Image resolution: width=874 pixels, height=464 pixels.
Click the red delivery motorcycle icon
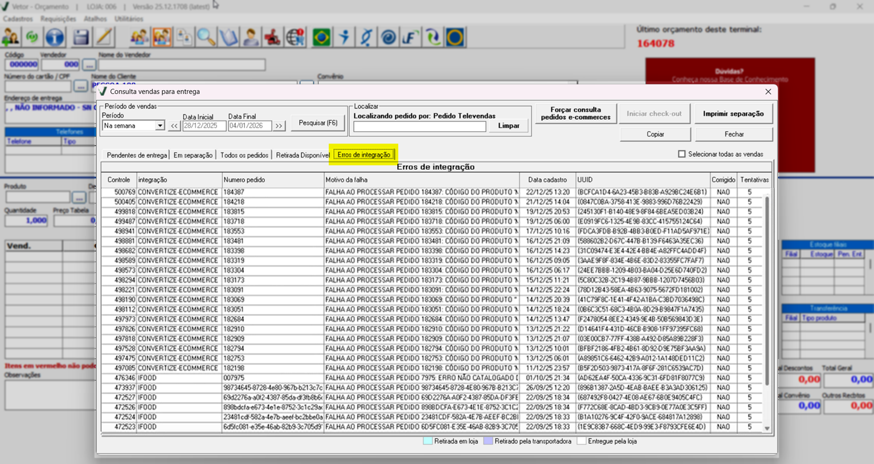[x=272, y=38]
